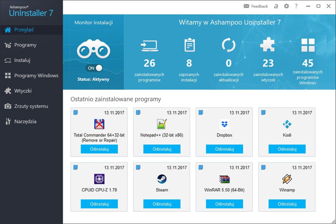Click the Windows tiles icon in the sidebar

click(8, 76)
